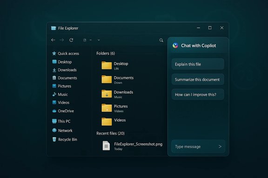This screenshot has height=178, width=268.
Task: Click the Copilot logo icon
Action: pos(175,45)
